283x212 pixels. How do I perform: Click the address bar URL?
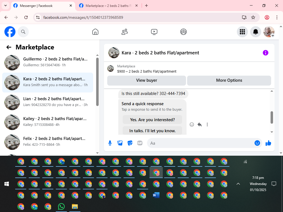click(x=83, y=17)
